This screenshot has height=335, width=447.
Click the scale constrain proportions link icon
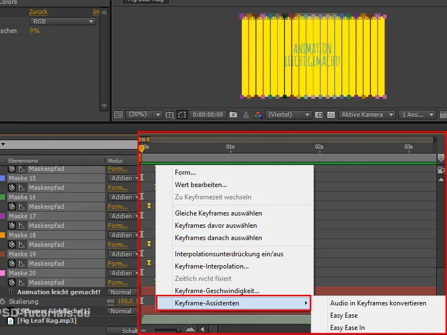coord(110,301)
